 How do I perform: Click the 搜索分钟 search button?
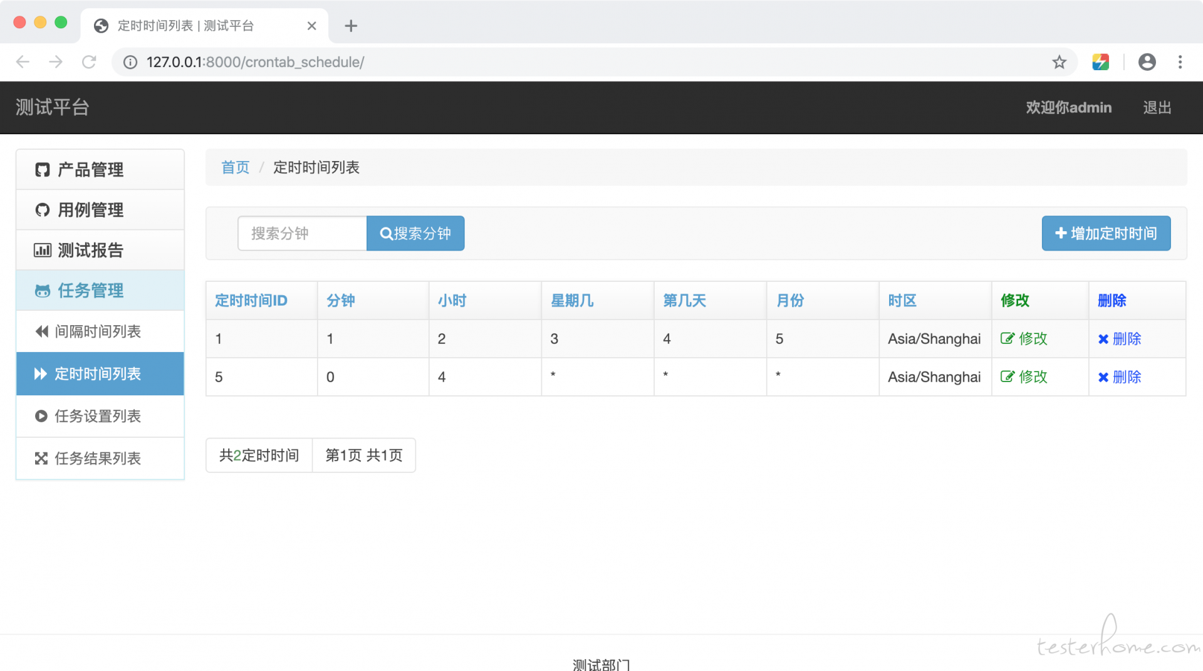415,234
